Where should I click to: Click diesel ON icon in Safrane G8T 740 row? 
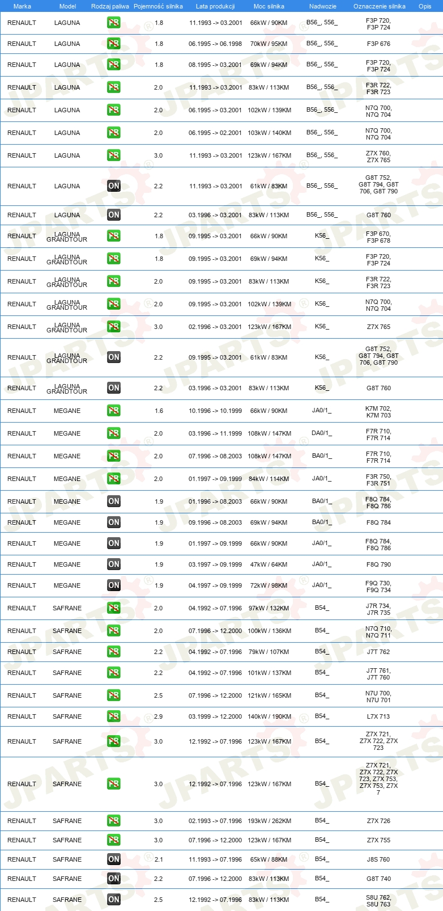pyautogui.click(x=114, y=879)
